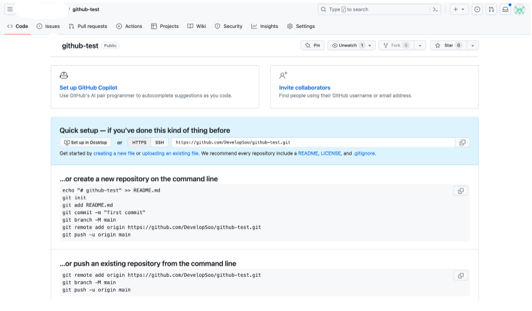The image size is (532, 311).
Task: Click the repository URL field
Action: coord(313,142)
